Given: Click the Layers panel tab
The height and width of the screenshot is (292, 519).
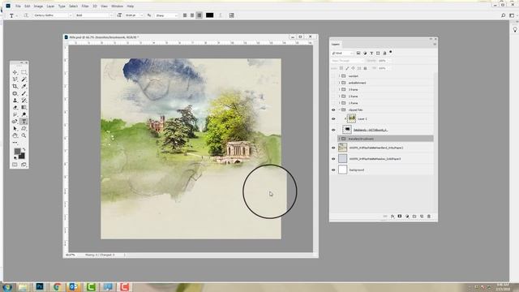Looking at the screenshot, I should 336,44.
